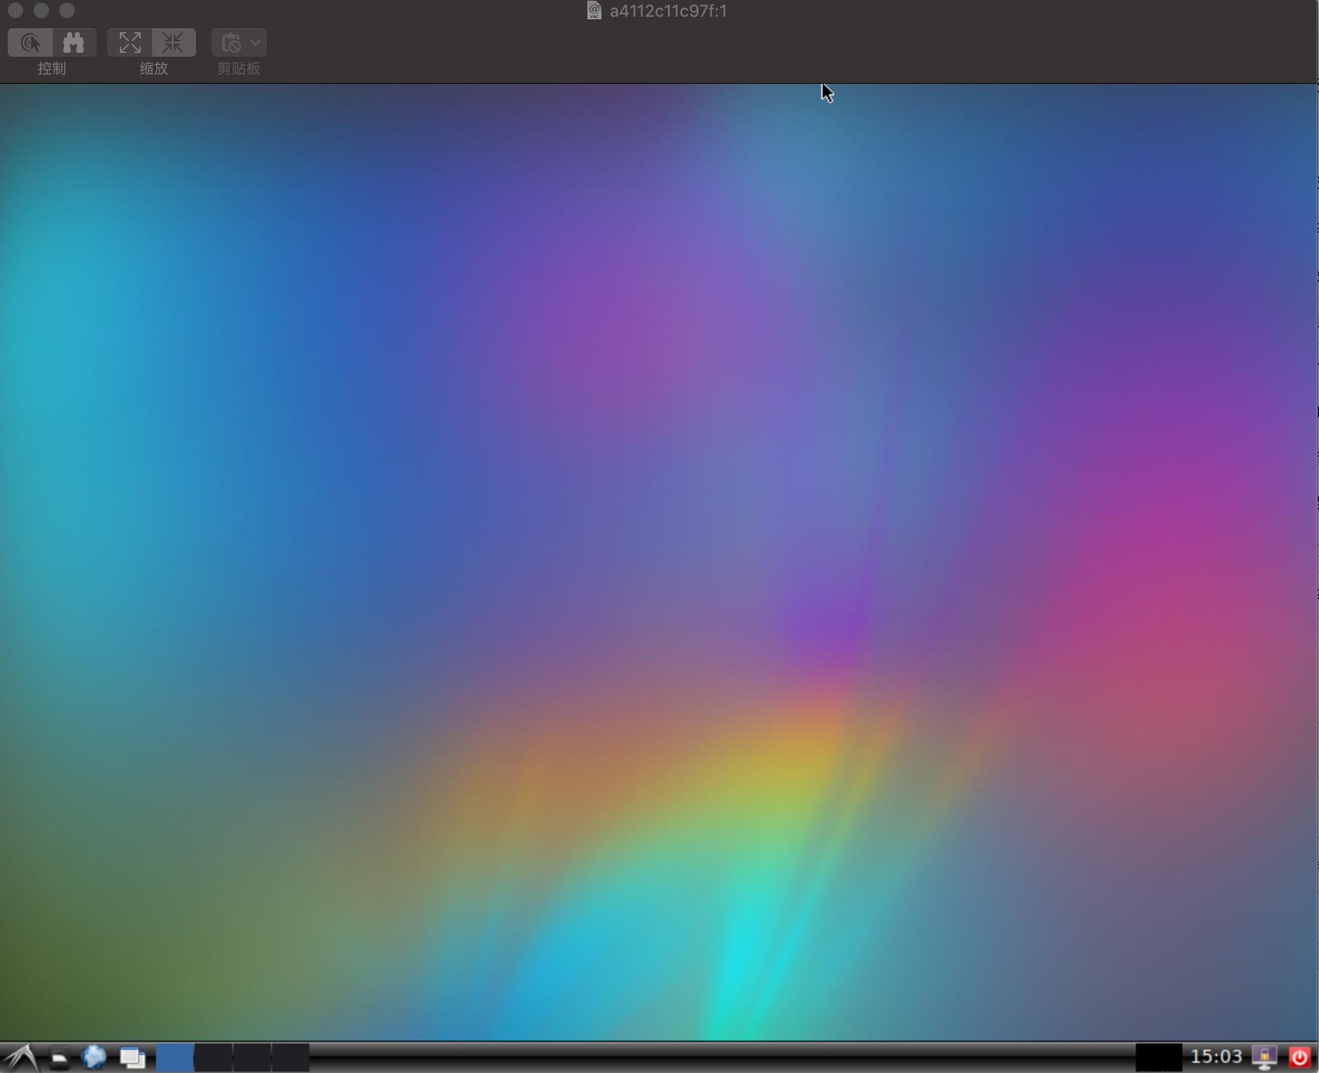Select the control mode cursor icon
The width and height of the screenshot is (1319, 1073).
tap(30, 43)
